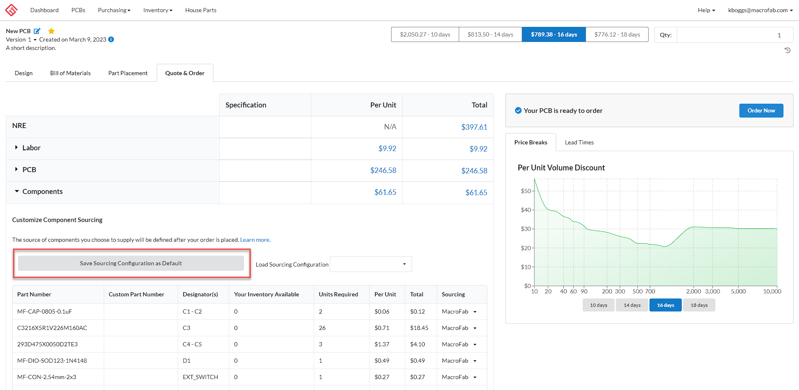The width and height of the screenshot is (799, 390).
Task: Open Sourcing dropdown for MF-DIO-SOD123-1N4148
Action: (459, 361)
